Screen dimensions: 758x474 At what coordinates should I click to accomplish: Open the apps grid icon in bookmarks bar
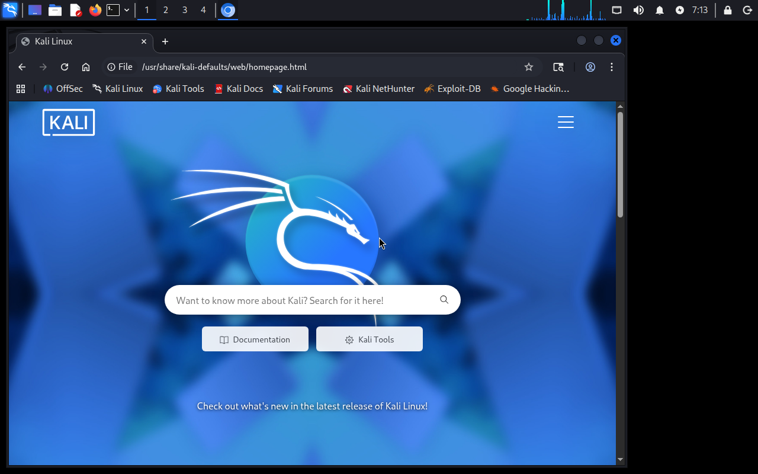pos(21,89)
